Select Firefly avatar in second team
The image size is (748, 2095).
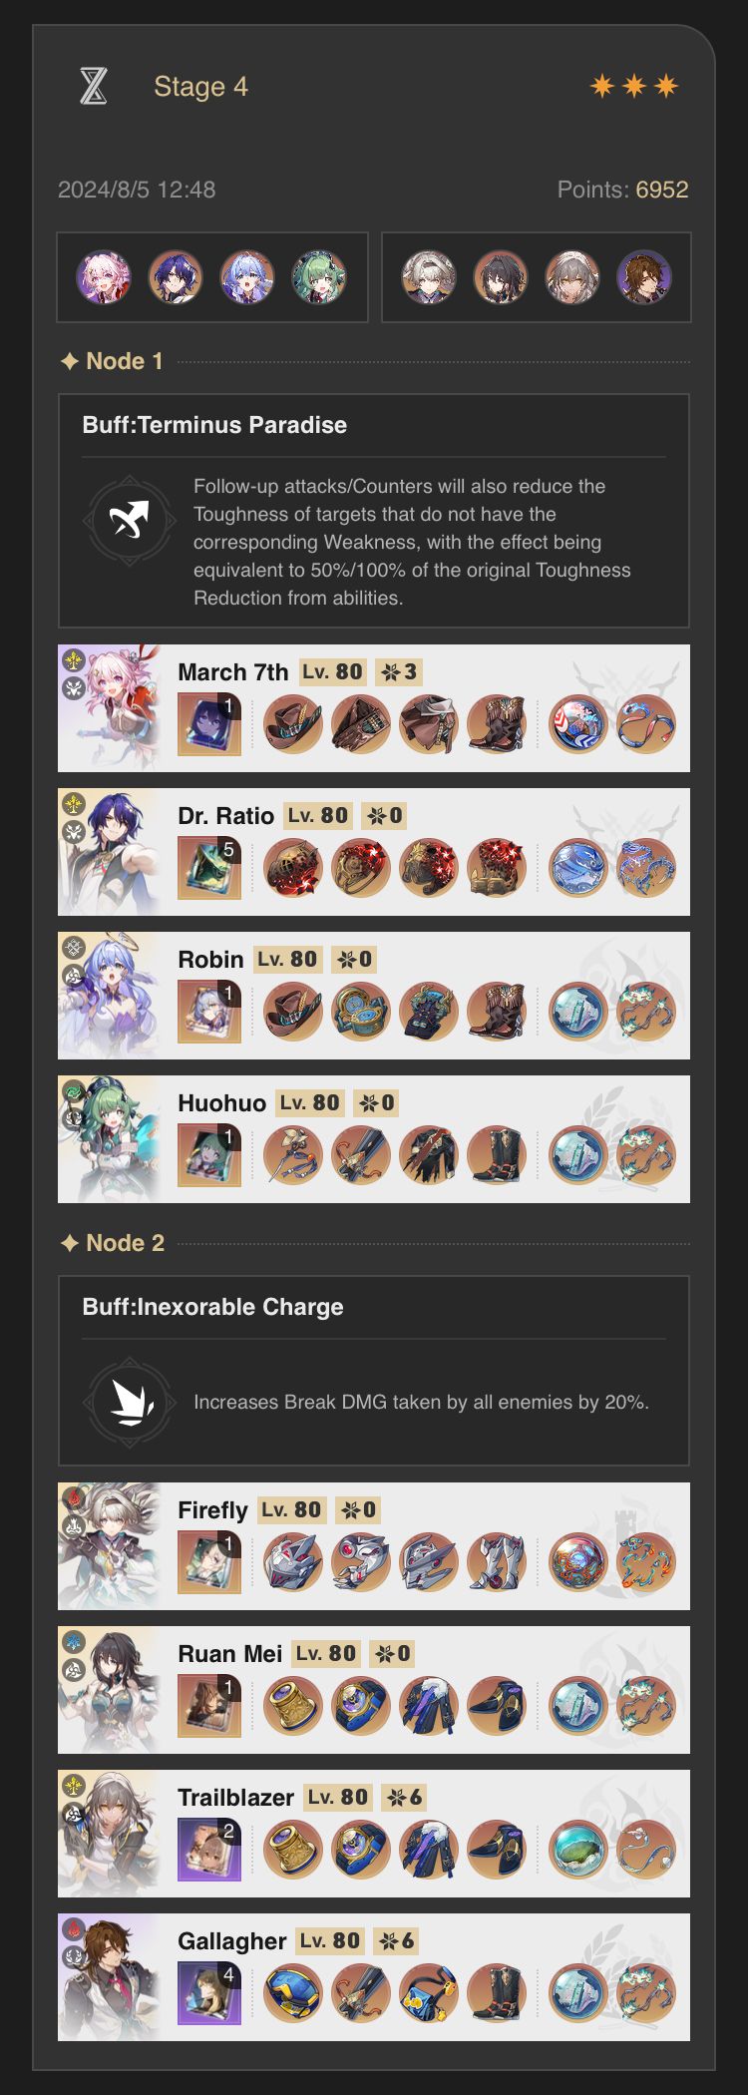429,277
